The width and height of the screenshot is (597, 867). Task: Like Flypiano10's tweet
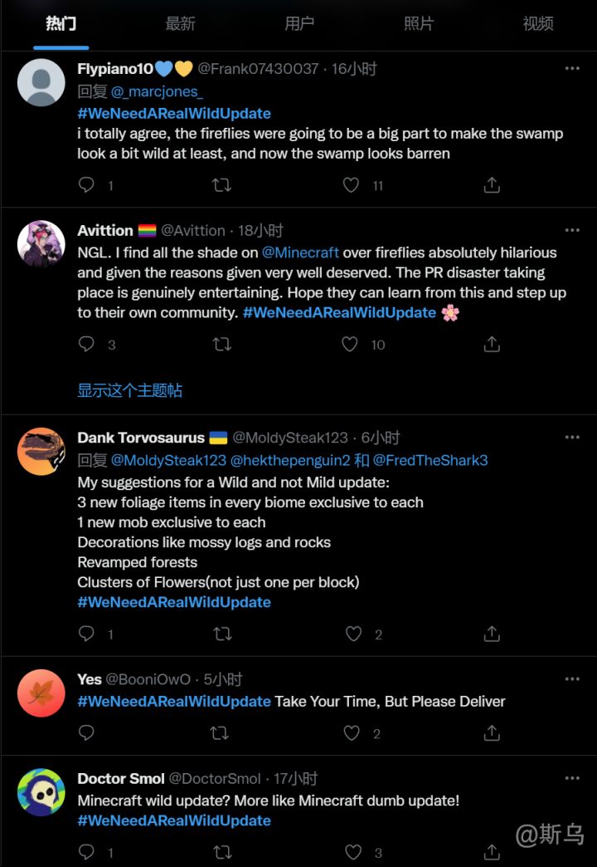352,185
